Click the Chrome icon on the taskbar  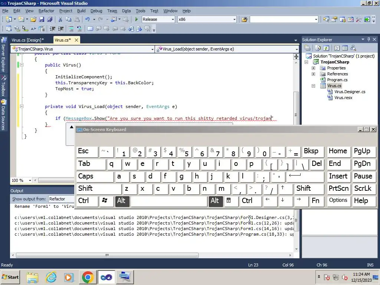pyautogui.click(x=88, y=277)
